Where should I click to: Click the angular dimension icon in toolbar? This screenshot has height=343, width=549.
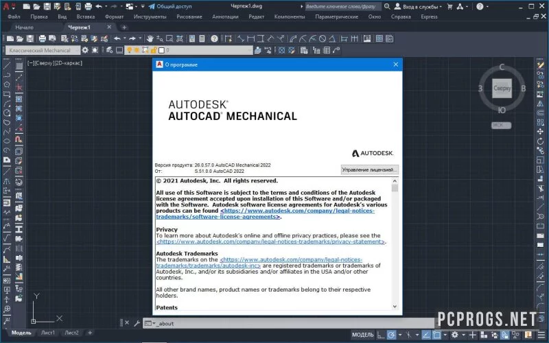[332, 38]
